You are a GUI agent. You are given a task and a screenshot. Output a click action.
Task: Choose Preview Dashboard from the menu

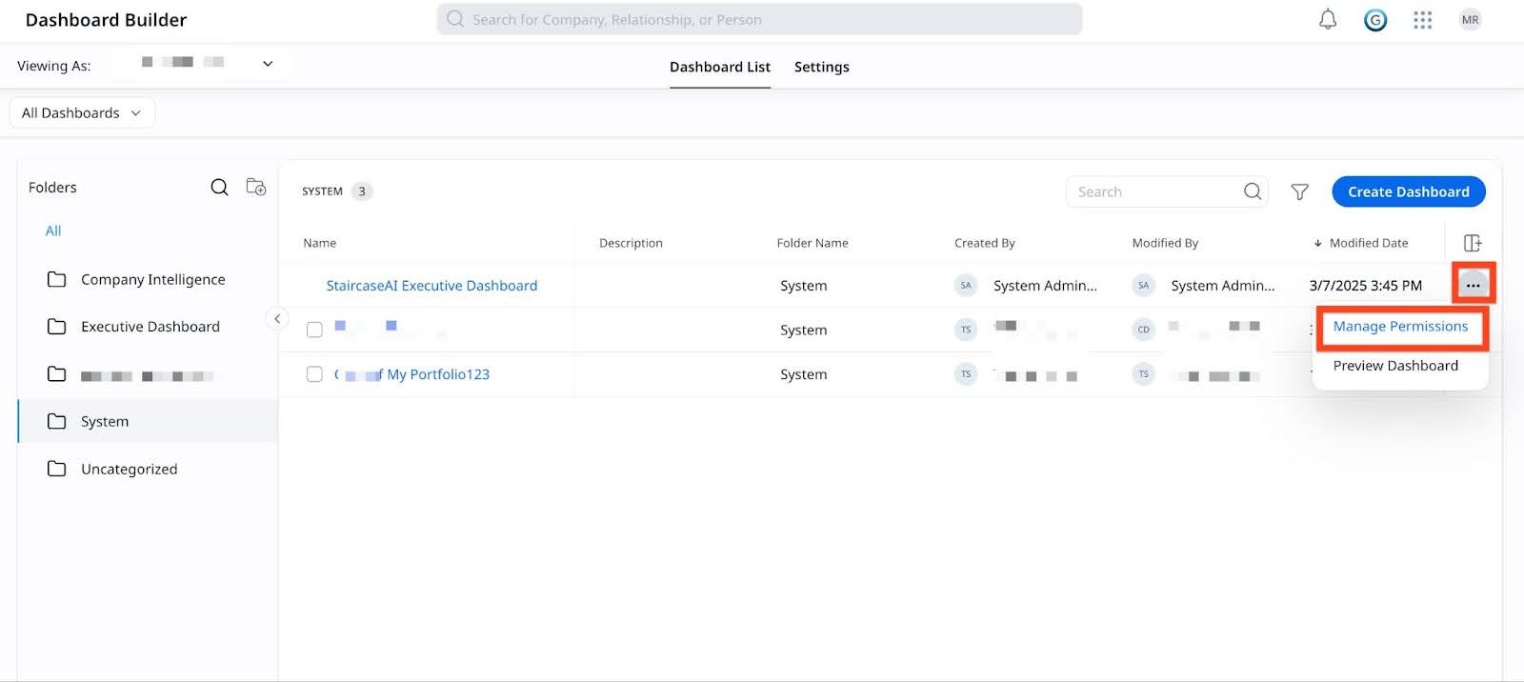pyautogui.click(x=1395, y=366)
